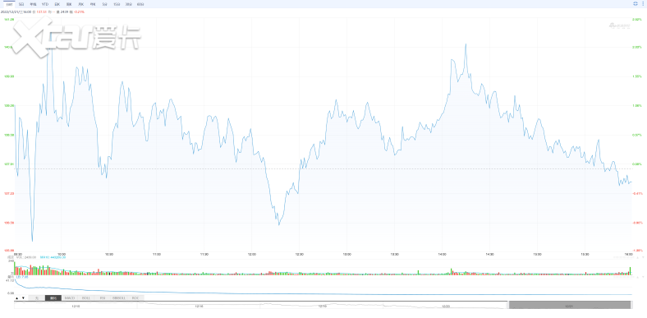Screen dimensions: 647x318
Task: Show the MACD indicator
Action: (x=70, y=297)
